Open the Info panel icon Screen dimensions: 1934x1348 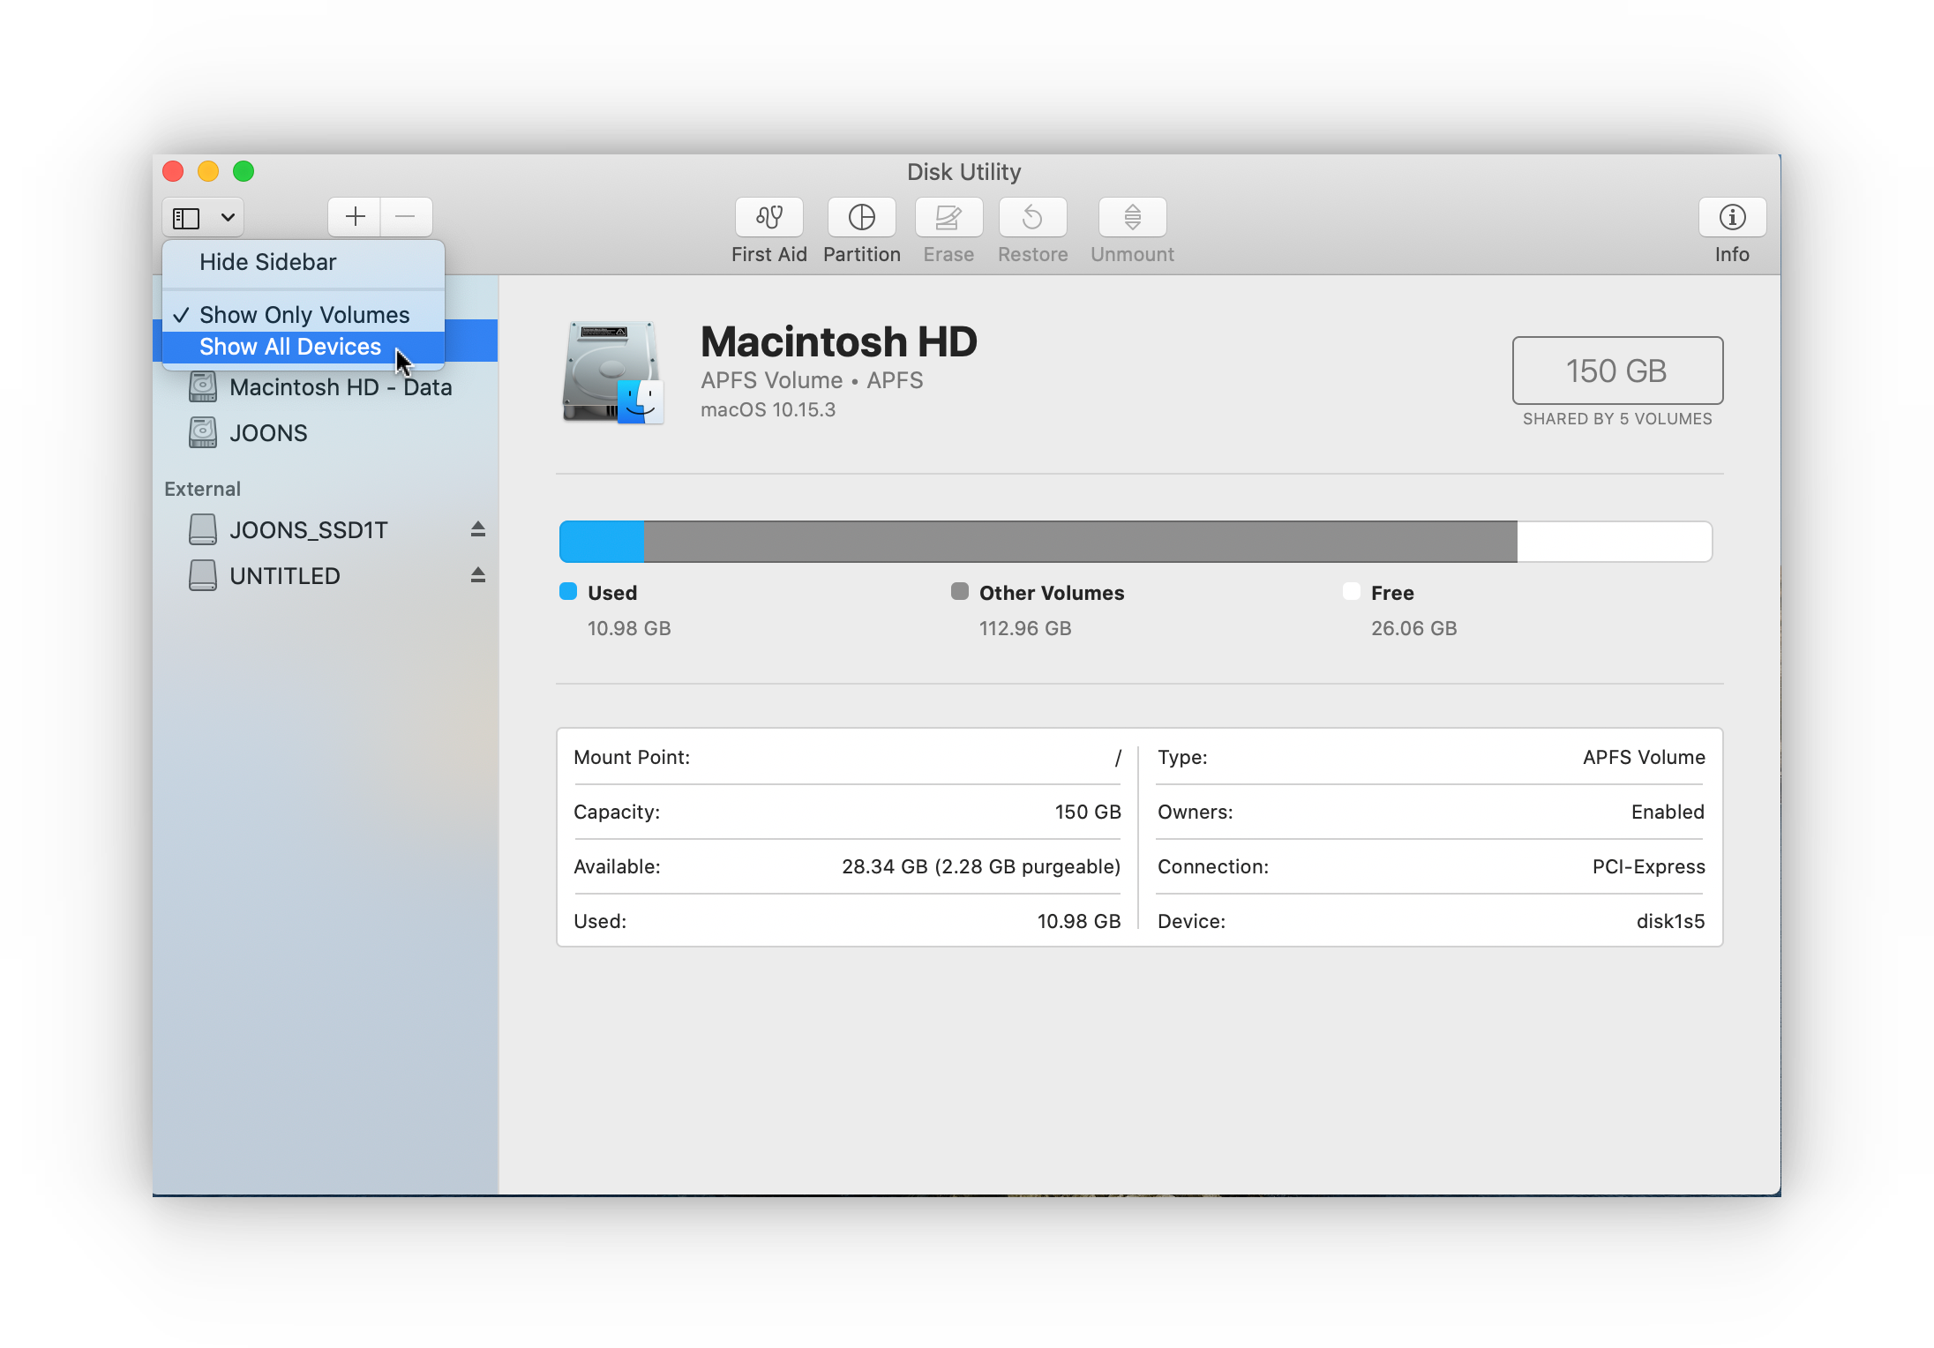pos(1731,217)
